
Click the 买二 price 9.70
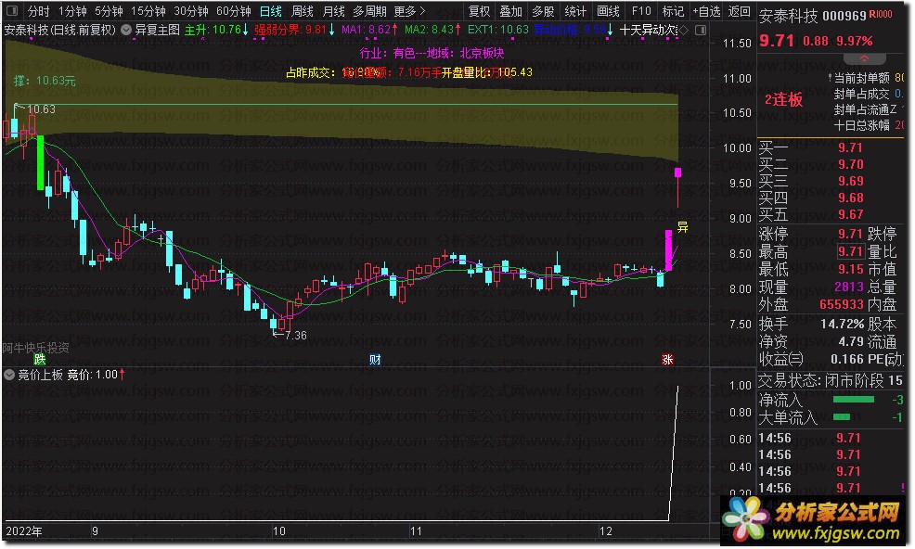(x=850, y=164)
